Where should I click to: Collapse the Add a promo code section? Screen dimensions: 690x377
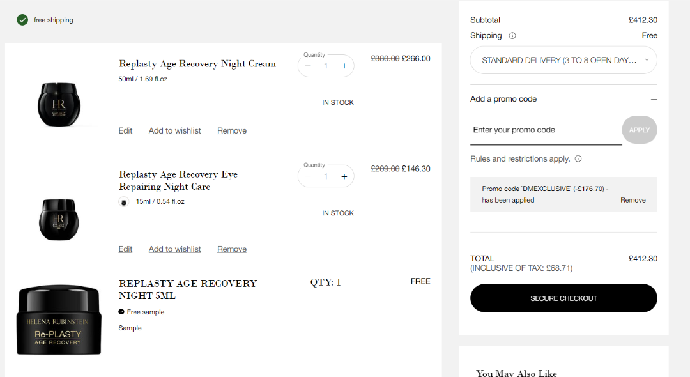point(654,99)
